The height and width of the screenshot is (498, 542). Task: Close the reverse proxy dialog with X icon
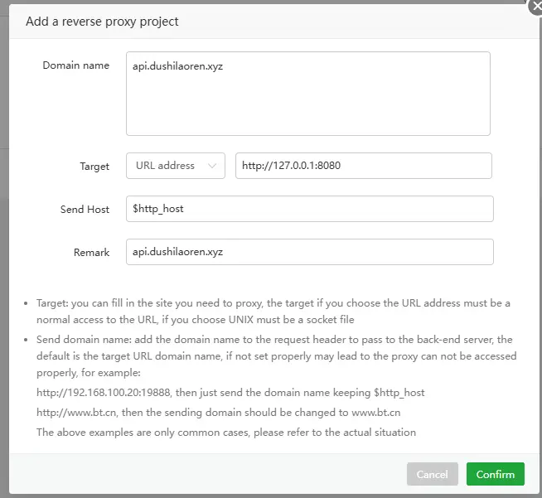point(536,7)
